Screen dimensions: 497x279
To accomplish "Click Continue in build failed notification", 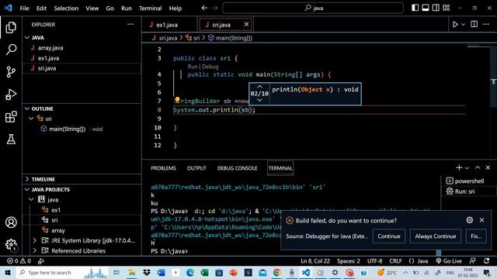I will (x=388, y=236).
